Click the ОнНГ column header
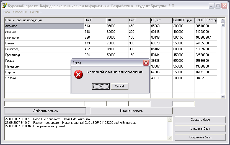The image size is (230, 145). 95,20
